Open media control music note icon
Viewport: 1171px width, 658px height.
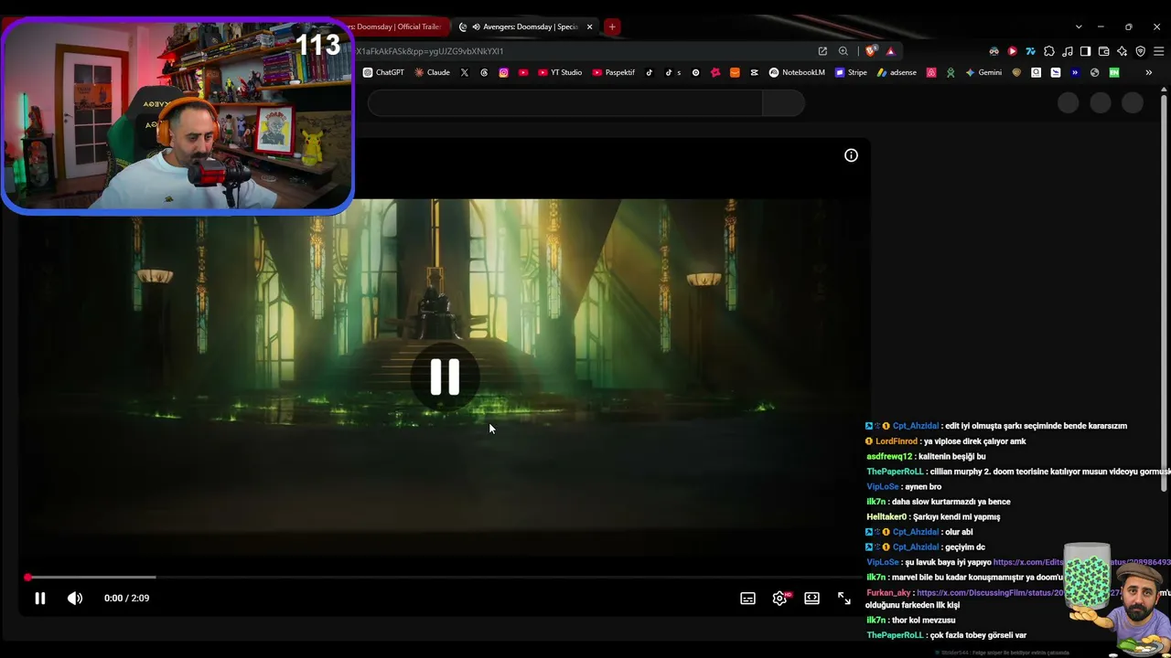(1068, 51)
